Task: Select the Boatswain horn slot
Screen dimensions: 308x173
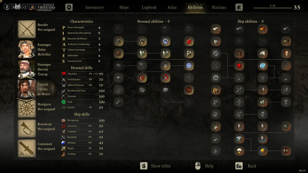Action: 27,129
